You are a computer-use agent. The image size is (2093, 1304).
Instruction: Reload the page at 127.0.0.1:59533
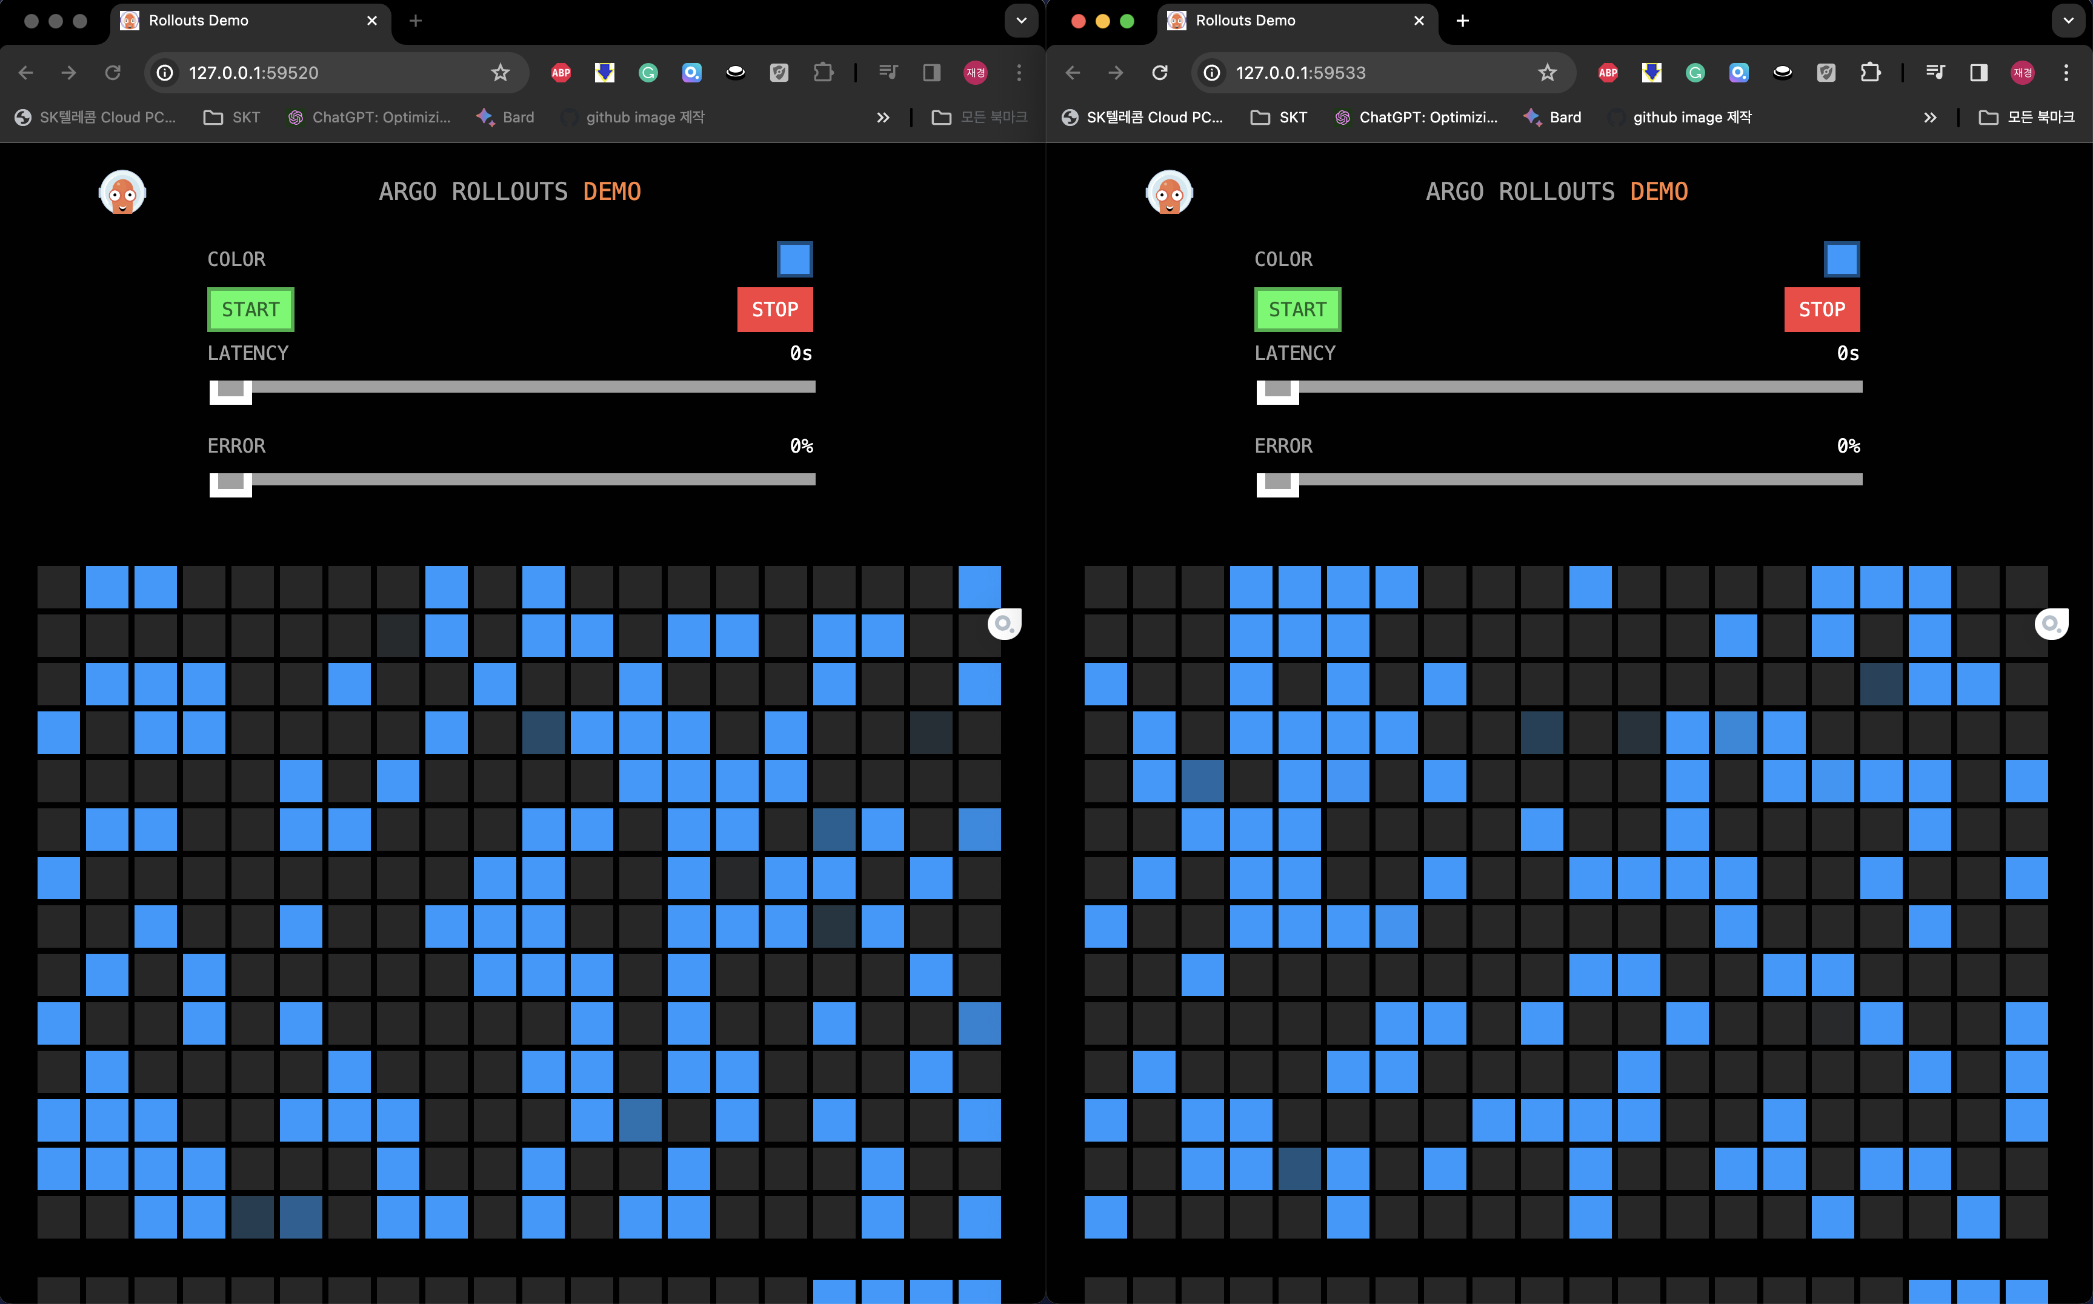pyautogui.click(x=1160, y=73)
